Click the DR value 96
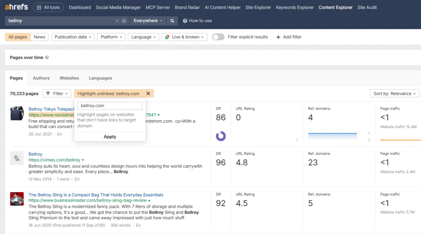This screenshot has height=234, width=421. 221,163
